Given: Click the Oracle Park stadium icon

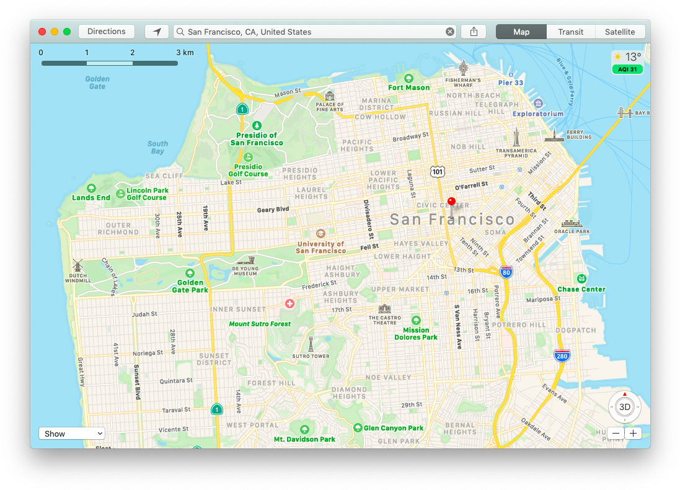Looking at the screenshot, I should click(572, 223).
